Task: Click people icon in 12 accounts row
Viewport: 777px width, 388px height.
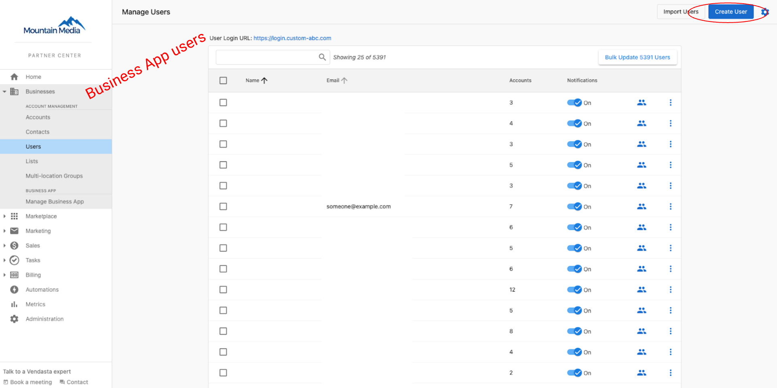Action: point(641,290)
